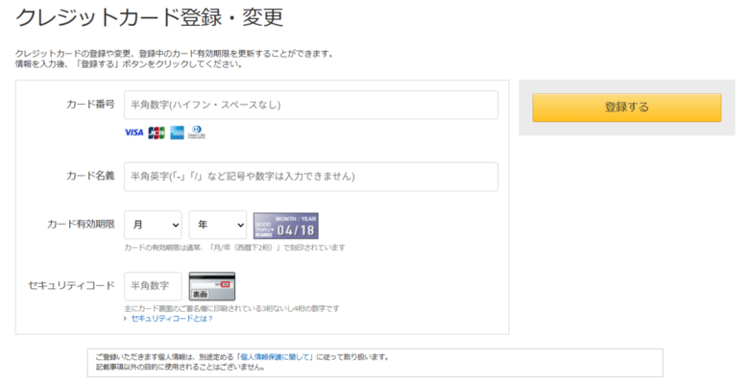Click the クレジットカード登録・変更 heading

point(150,17)
